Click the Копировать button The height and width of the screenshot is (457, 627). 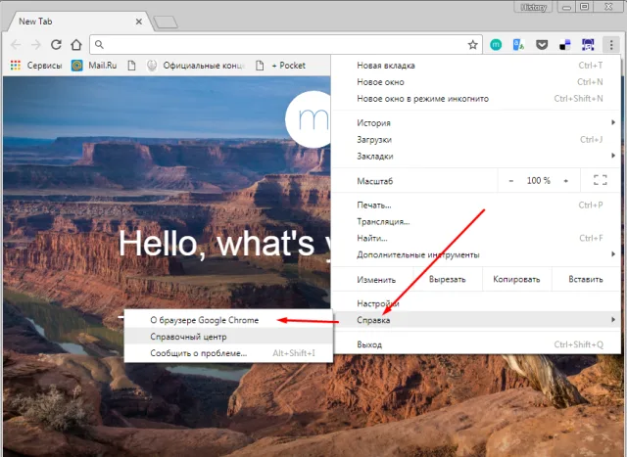click(x=516, y=279)
